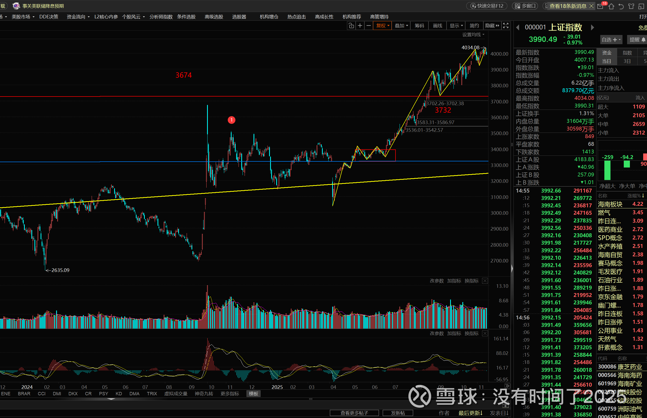Click the chart lock icon
The width and height of the screenshot is (647, 418).
click(351, 26)
